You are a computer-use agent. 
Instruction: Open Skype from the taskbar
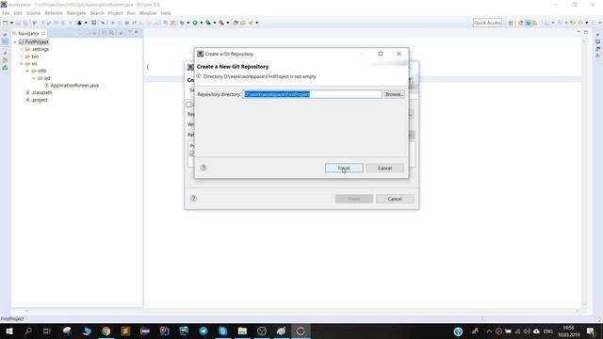[x=222, y=331]
